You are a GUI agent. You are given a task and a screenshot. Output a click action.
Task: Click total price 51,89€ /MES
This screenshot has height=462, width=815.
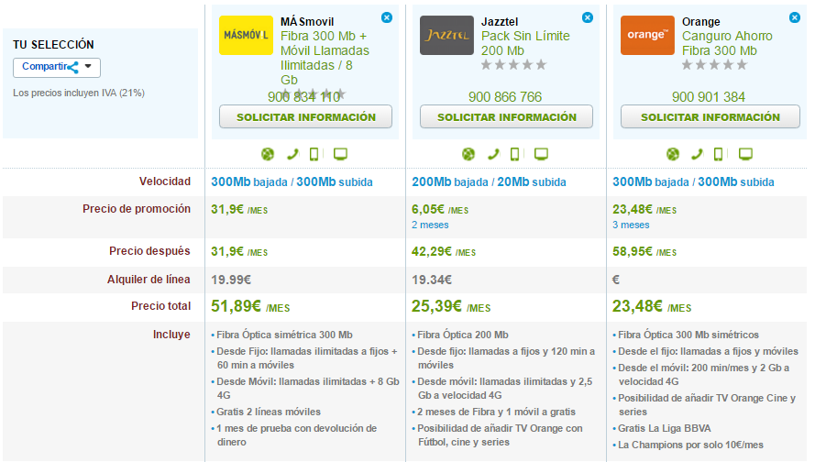point(250,306)
